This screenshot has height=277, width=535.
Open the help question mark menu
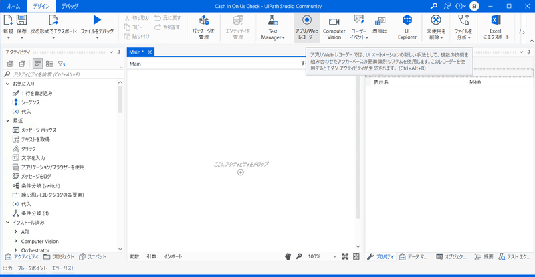coord(461,6)
